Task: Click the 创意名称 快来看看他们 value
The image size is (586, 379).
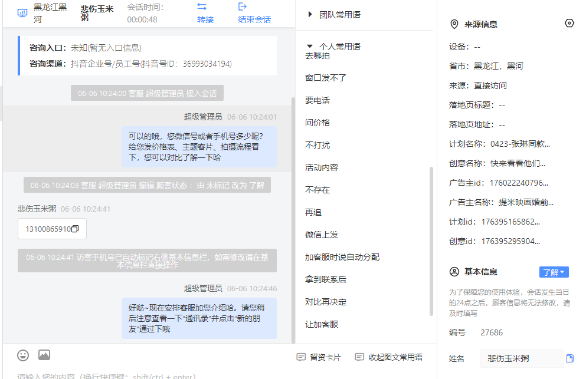Action: tap(518, 163)
